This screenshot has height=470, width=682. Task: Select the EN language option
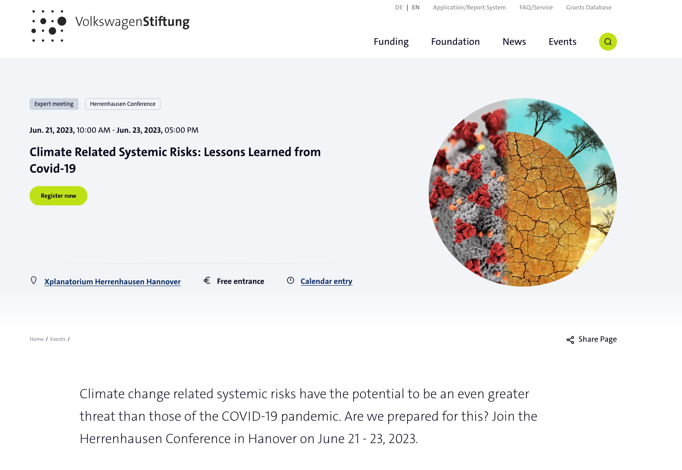[416, 8]
